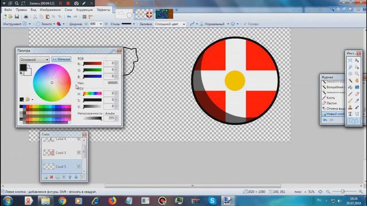
Task: Click the Undo arrow in the main toolbar
Action: tap(69, 17)
